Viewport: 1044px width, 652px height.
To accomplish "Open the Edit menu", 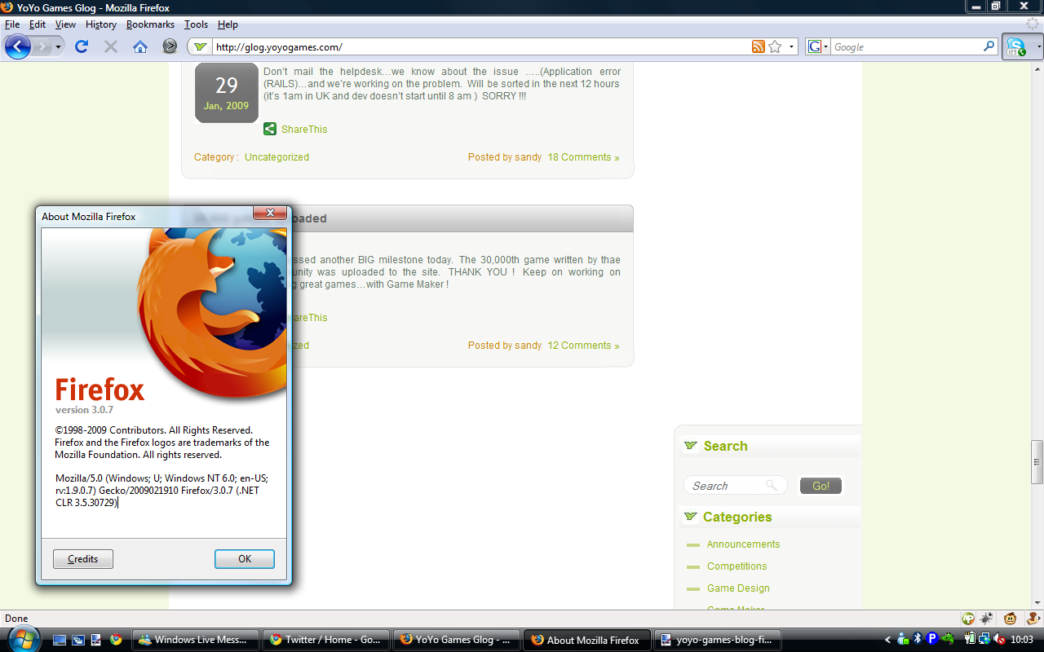I will 38,24.
